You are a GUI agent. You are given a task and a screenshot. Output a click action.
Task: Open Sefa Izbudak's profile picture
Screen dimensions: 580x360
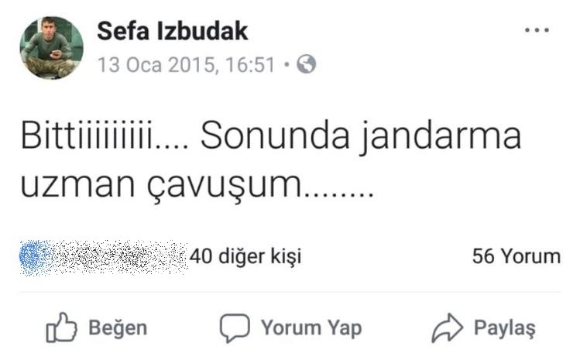coord(51,48)
